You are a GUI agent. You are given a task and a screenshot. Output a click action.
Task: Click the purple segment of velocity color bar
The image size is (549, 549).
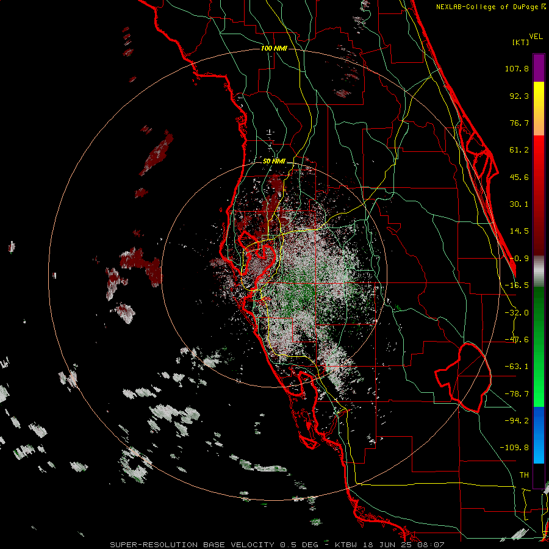click(539, 68)
